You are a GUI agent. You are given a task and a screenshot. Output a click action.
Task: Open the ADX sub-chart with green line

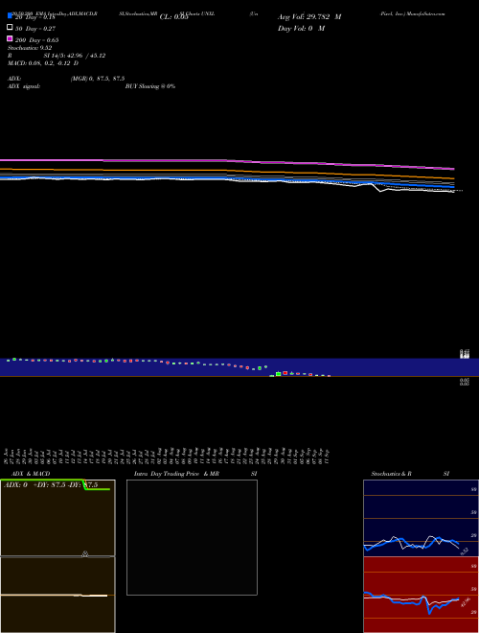tap(57, 518)
